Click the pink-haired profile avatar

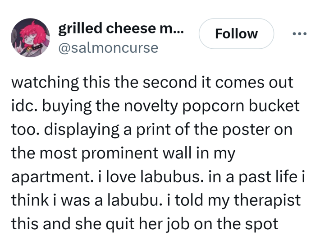pyautogui.click(x=30, y=38)
